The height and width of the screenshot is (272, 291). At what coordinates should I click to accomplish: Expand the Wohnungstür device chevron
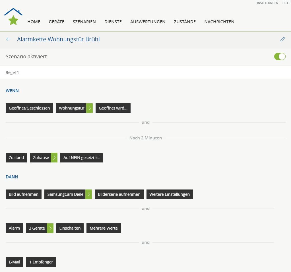point(90,108)
